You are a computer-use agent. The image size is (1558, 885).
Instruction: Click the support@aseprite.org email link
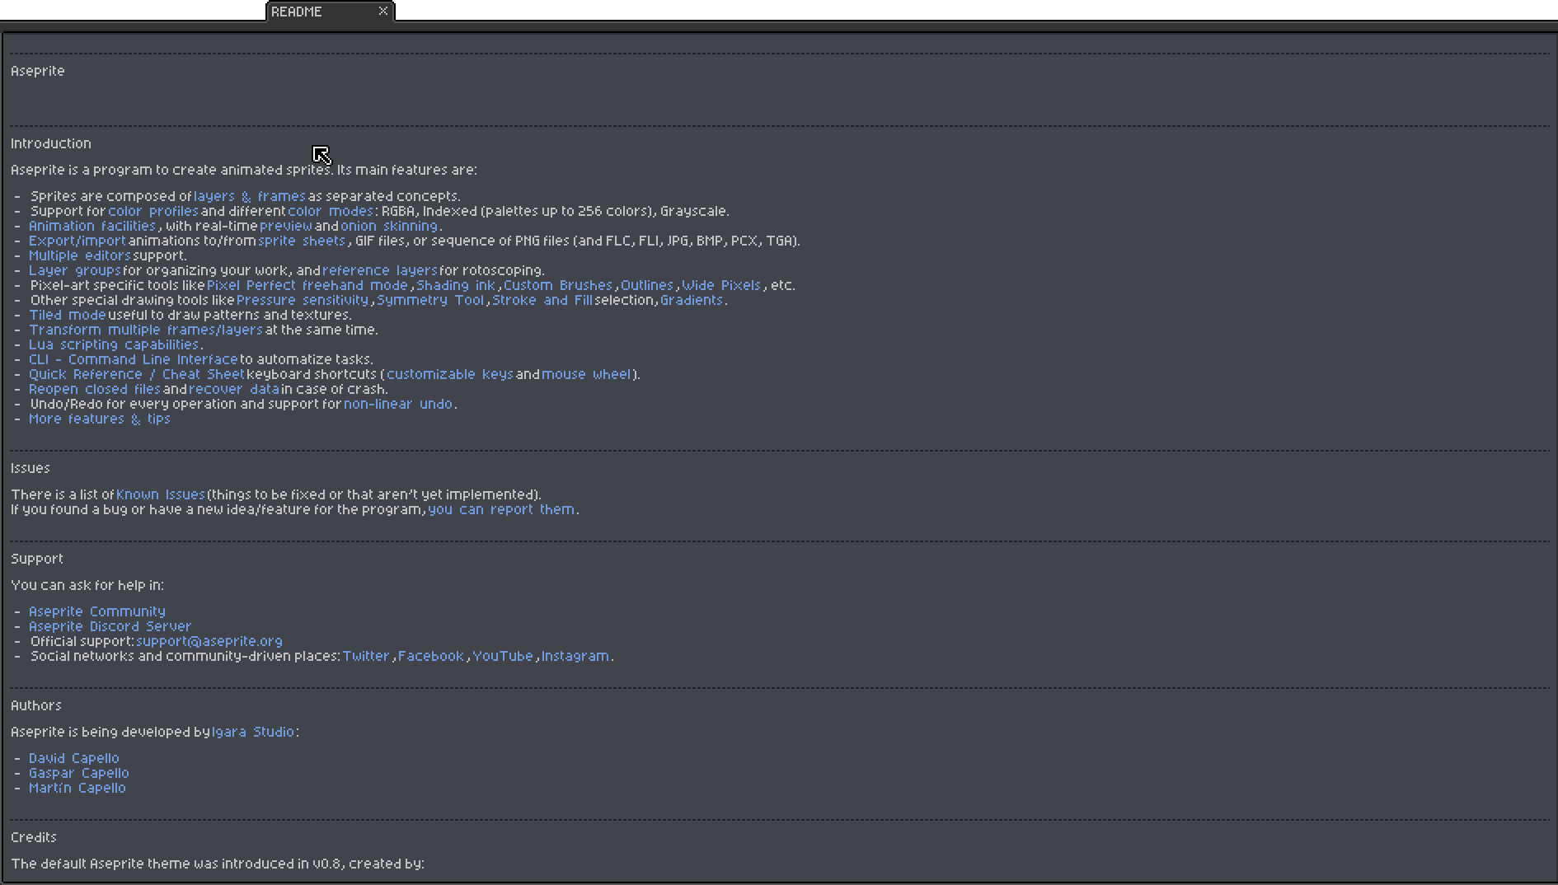[x=209, y=641]
